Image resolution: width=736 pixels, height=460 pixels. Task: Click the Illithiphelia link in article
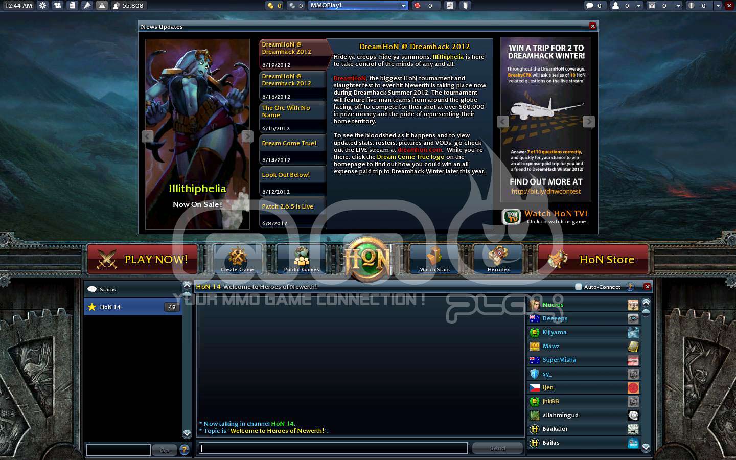[x=448, y=57]
